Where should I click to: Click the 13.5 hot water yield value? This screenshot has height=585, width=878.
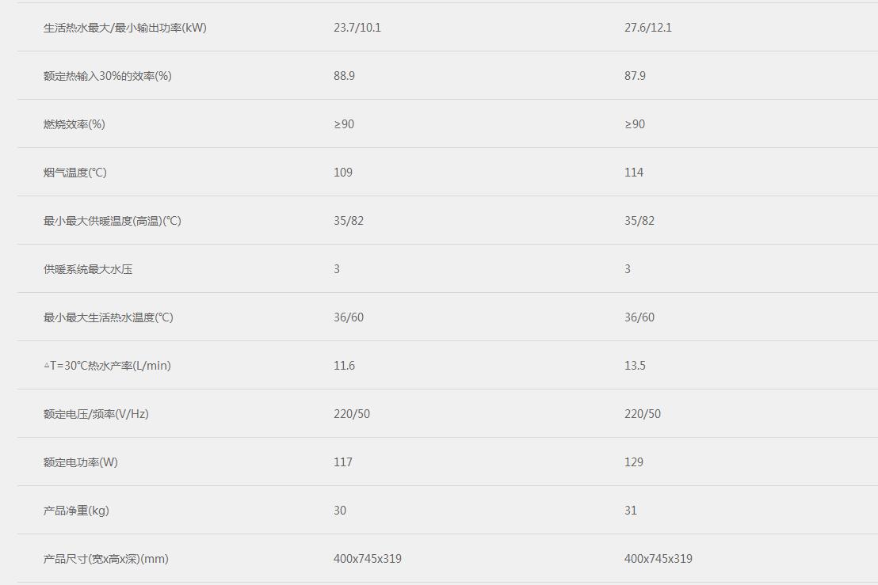pyautogui.click(x=635, y=366)
